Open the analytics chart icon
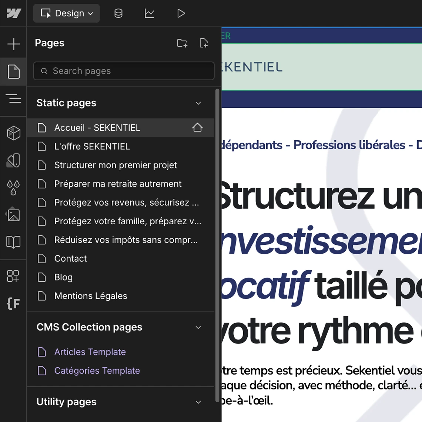422x422 pixels. (x=150, y=13)
